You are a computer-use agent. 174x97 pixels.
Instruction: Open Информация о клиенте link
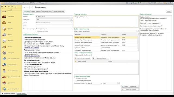click(31, 34)
